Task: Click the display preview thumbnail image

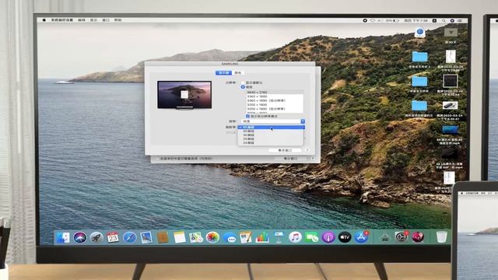Action: (x=184, y=95)
